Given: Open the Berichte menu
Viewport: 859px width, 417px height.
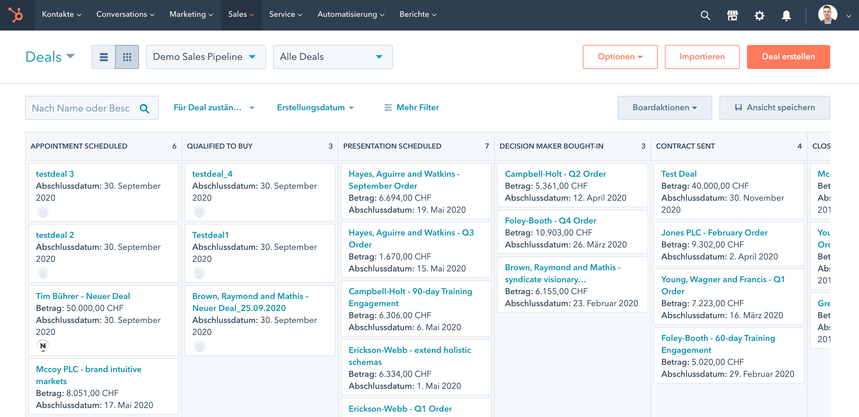Looking at the screenshot, I should pyautogui.click(x=418, y=14).
